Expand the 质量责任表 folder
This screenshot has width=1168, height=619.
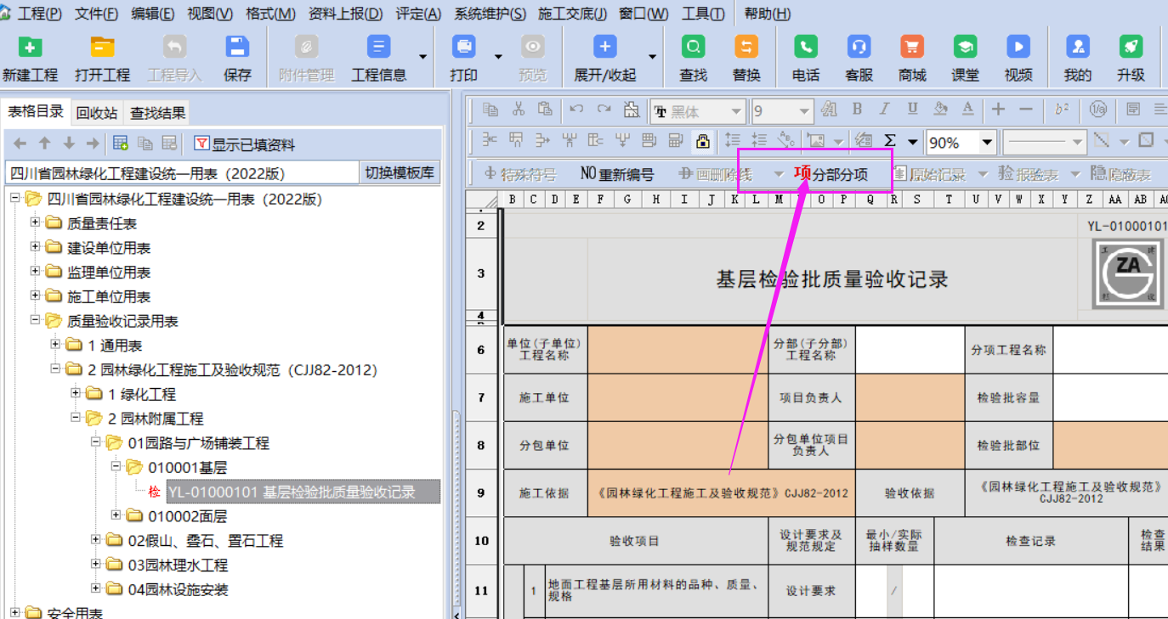click(35, 222)
